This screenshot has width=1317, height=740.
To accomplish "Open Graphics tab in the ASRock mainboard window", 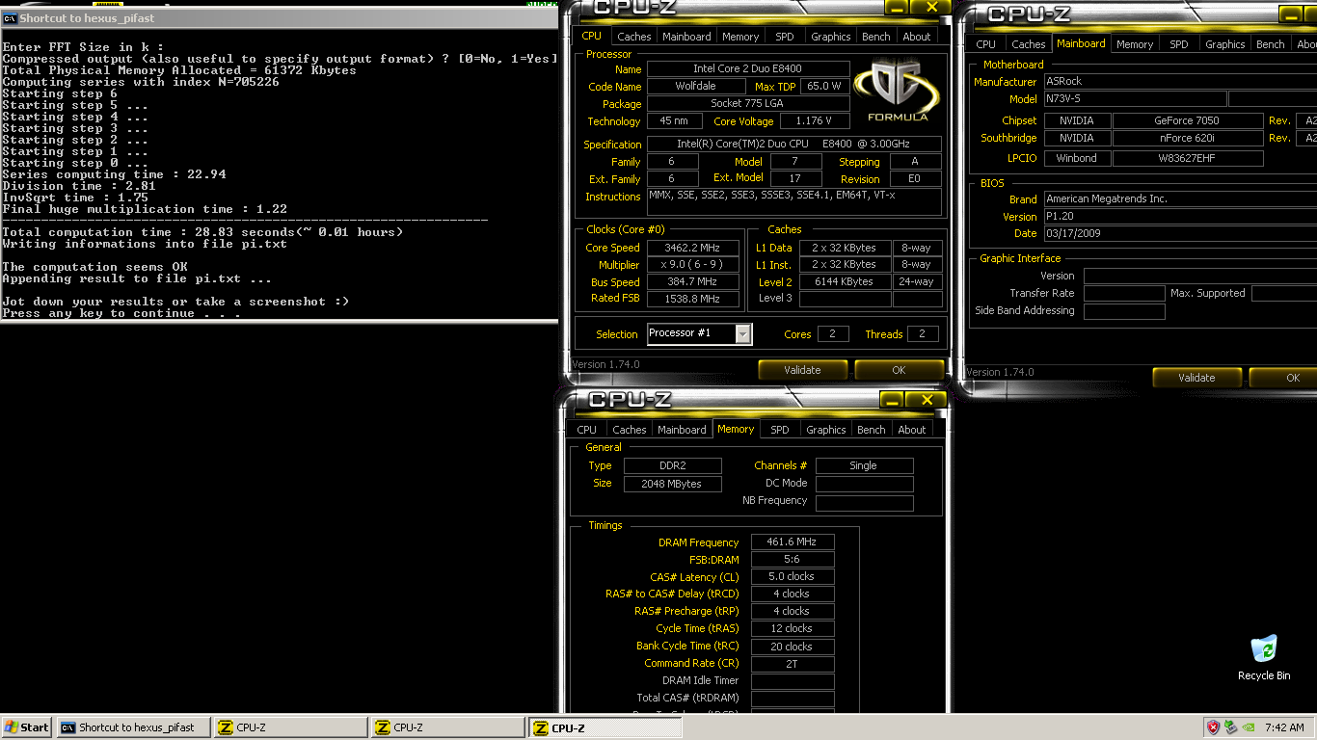I will 1225,44.
